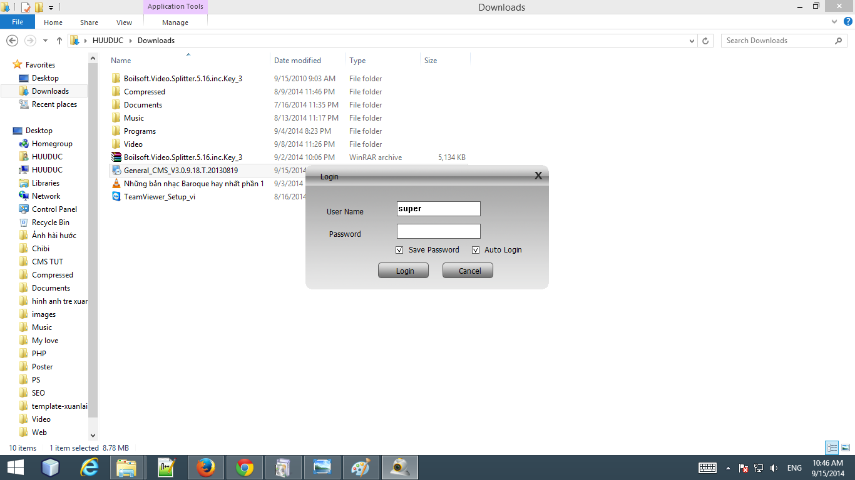This screenshot has height=480, width=855.
Task: Open Internet Explorer from the taskbar
Action: (x=90, y=467)
